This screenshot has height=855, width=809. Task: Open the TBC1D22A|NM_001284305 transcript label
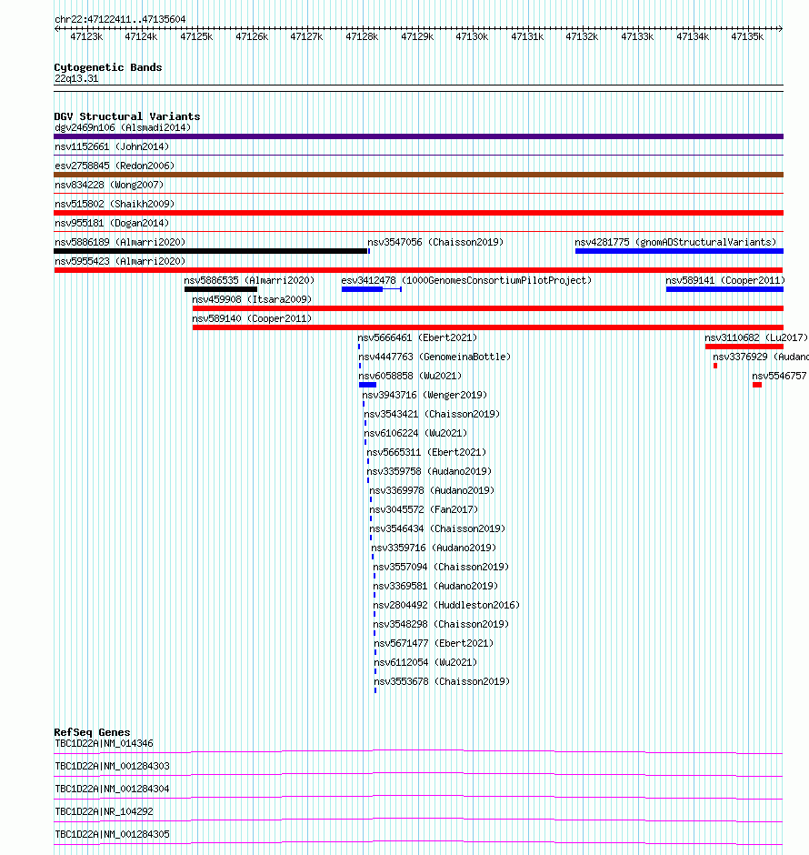(x=112, y=834)
